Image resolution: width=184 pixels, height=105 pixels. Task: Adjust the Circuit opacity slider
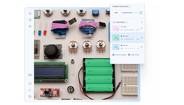pos(130,48)
